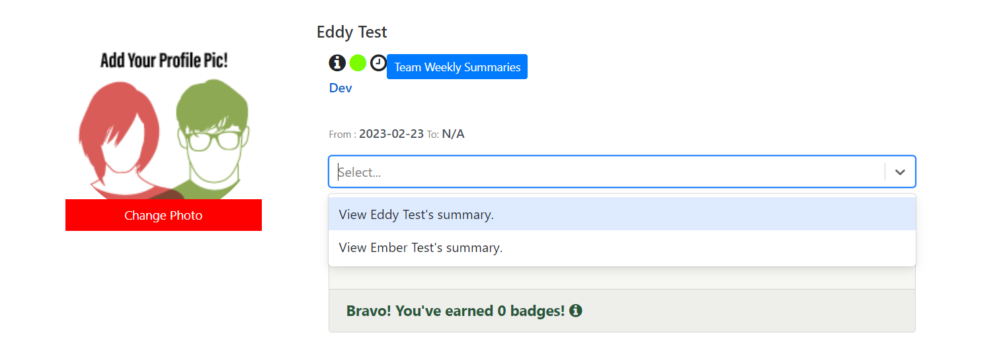
Task: Click the Bravo! You've earned 0 badges header
Action: (456, 311)
